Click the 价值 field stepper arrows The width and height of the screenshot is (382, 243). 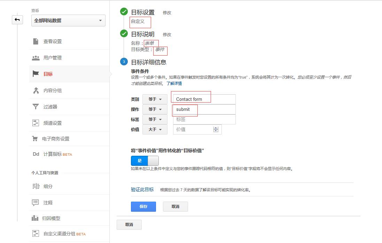(216, 129)
